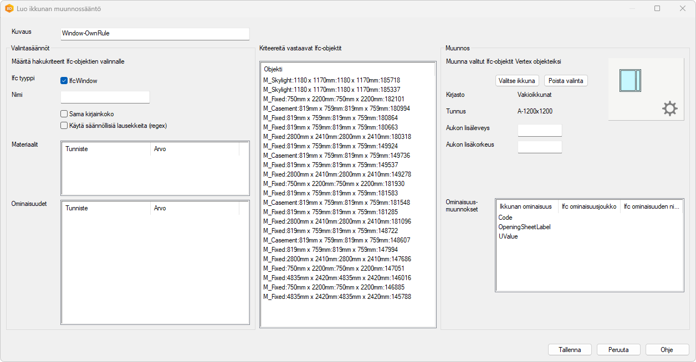Close the Luo ikkunan muunnossääntö dialog
Image resolution: width=696 pixels, height=362 pixels.
[x=683, y=8]
